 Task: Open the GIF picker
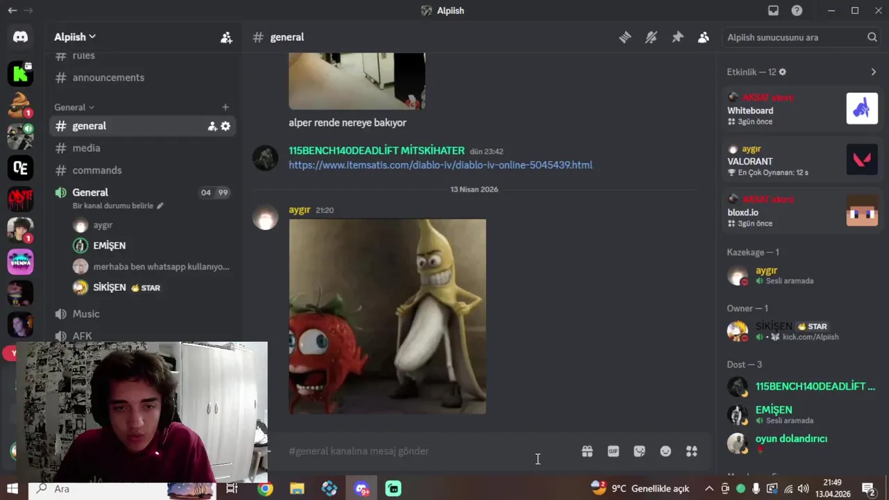(x=613, y=451)
